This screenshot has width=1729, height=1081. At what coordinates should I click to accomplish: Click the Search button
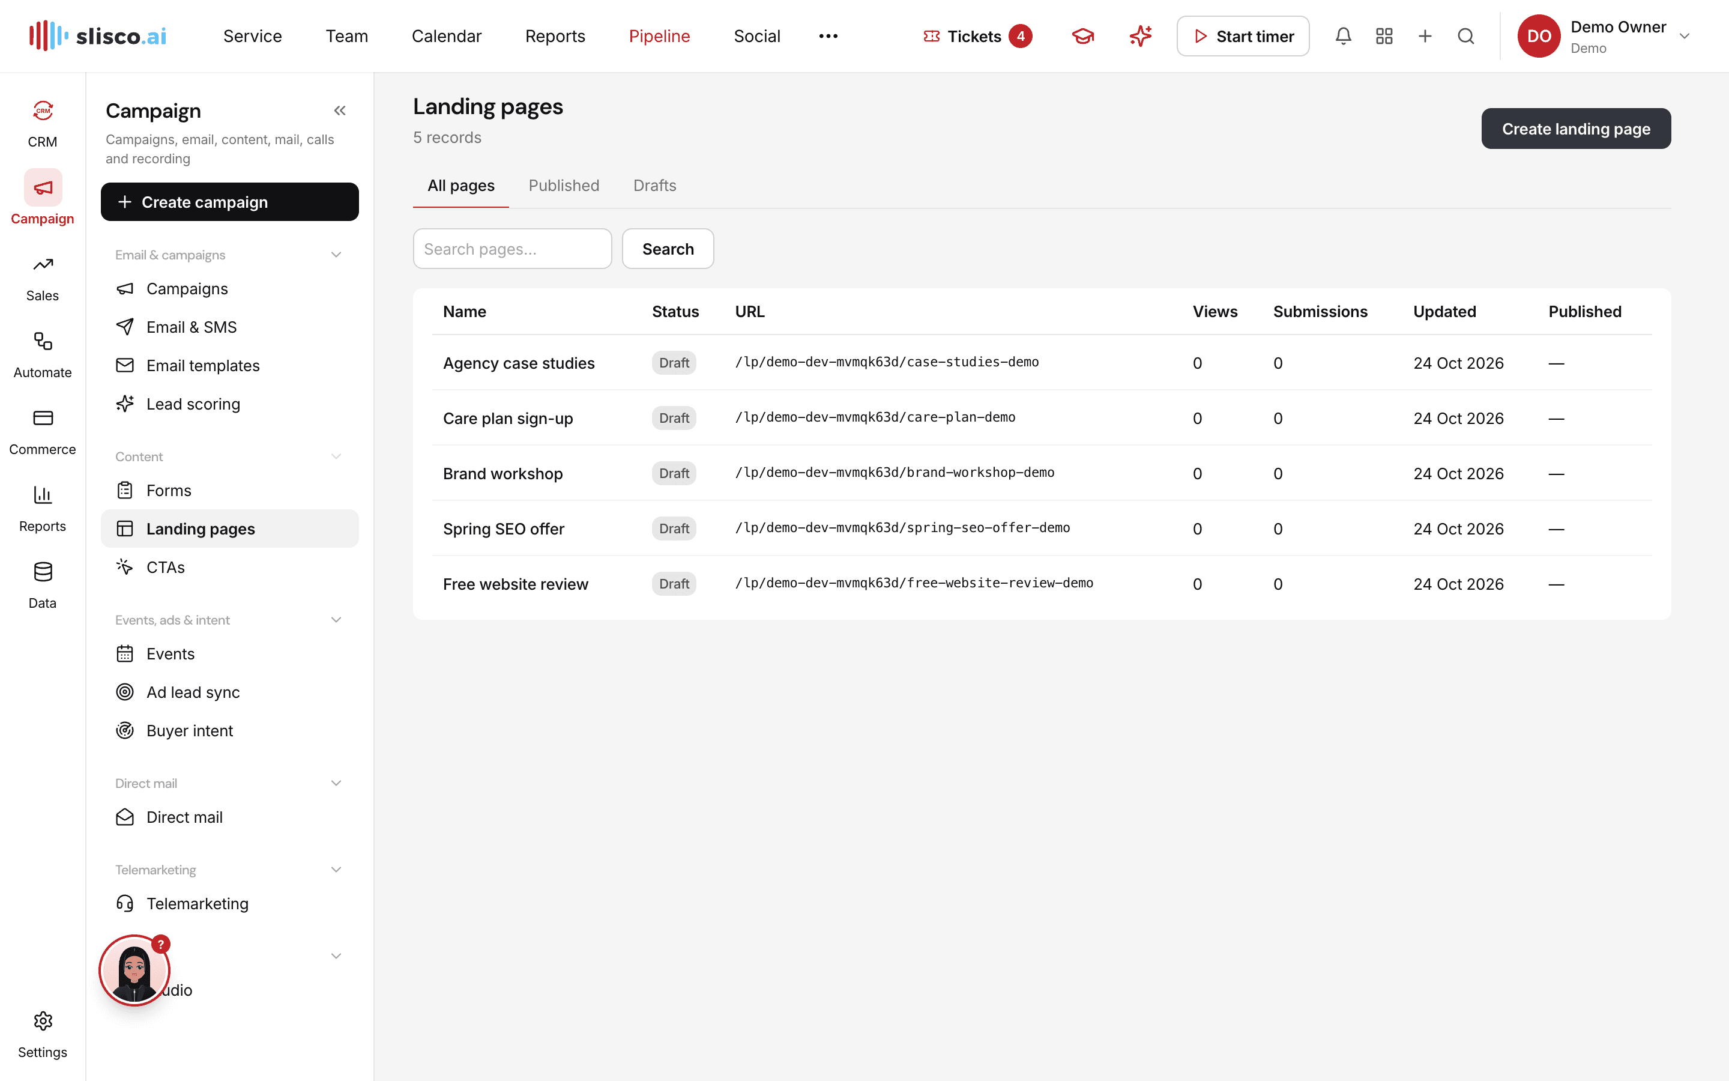[668, 249]
